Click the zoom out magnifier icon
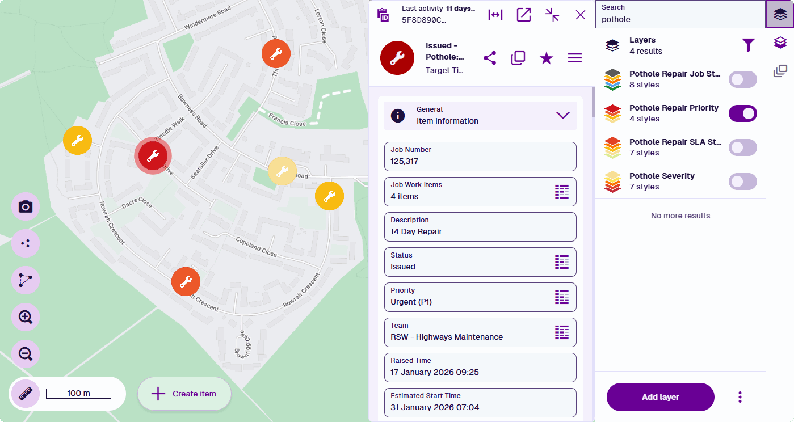Image resolution: width=794 pixels, height=422 pixels. [25, 354]
